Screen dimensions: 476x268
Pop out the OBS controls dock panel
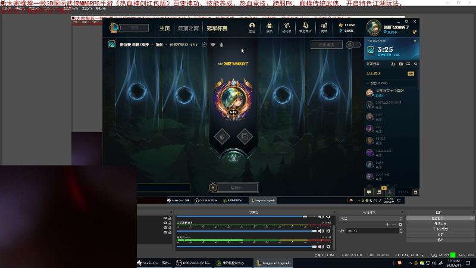[x=474, y=212]
